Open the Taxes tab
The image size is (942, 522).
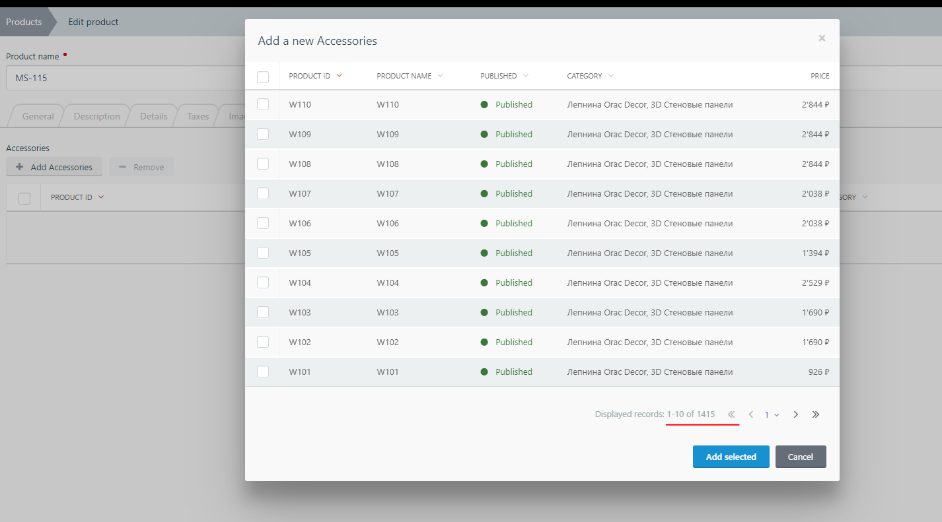pos(197,115)
